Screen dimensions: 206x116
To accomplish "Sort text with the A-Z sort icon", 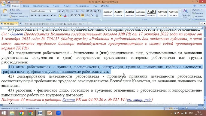I will click(x=95, y=11).
